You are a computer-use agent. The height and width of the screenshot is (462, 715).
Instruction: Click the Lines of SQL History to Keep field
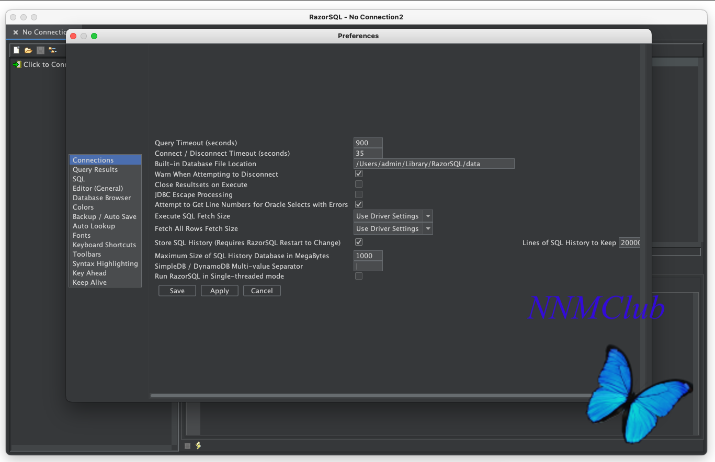(630, 242)
